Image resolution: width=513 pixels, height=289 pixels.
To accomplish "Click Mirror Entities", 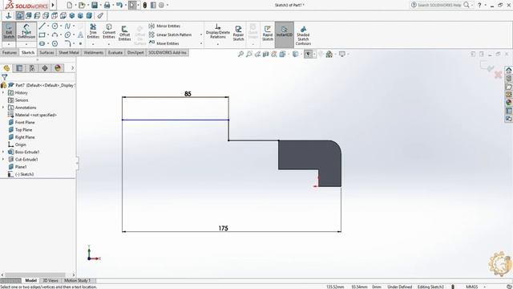I will click(x=164, y=26).
